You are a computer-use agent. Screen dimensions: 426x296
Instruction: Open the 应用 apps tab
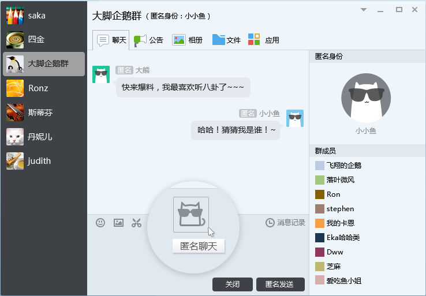click(264, 40)
